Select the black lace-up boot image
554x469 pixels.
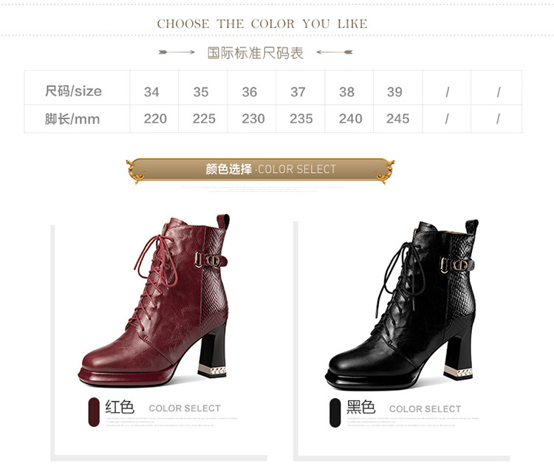(402, 305)
